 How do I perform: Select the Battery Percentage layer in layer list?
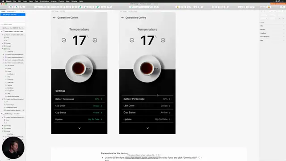pos(13,96)
